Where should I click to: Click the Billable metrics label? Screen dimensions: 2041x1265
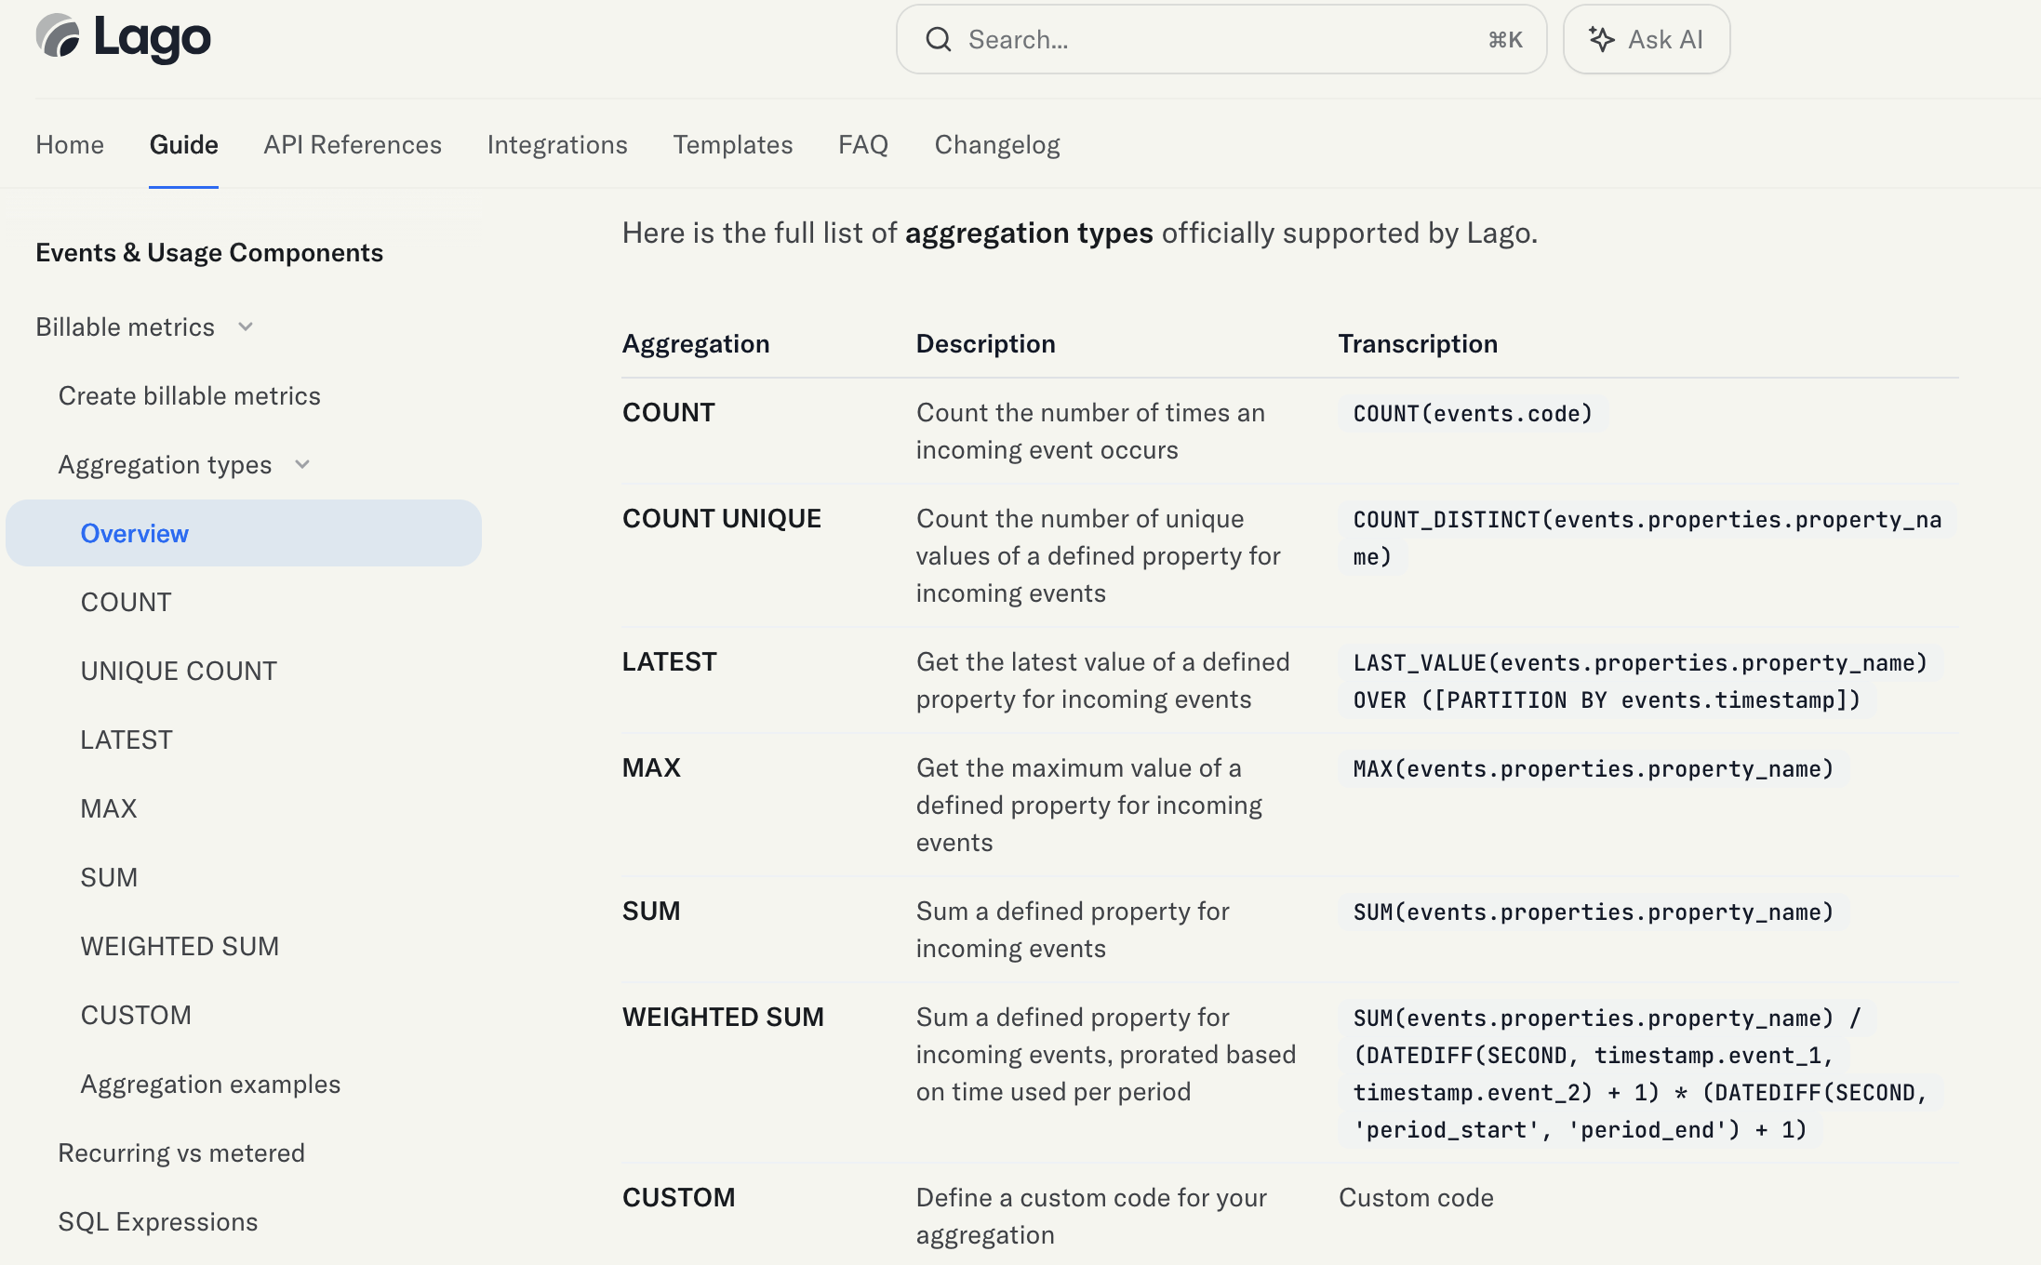point(126,326)
